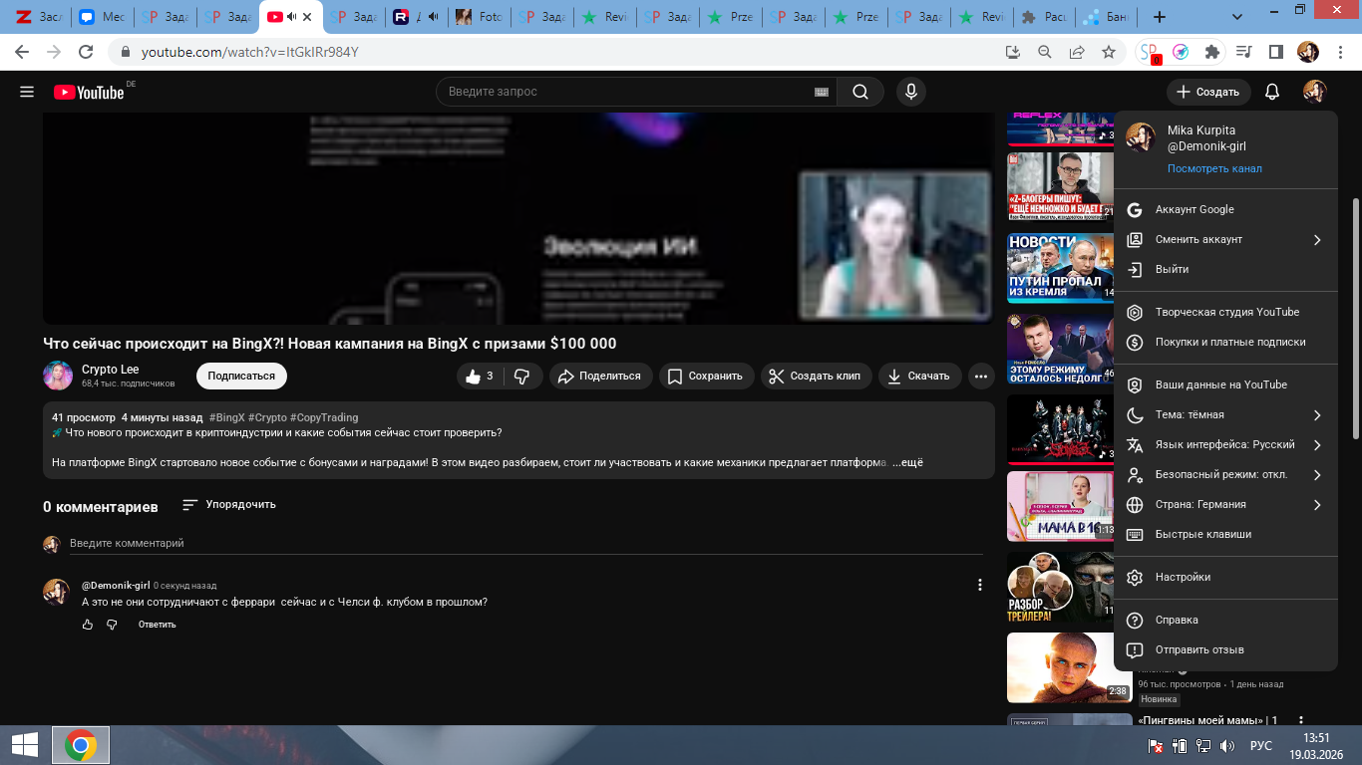Viewport: 1362px width, 765px height.
Task: Toggle subscription to Crypto Lee
Action: pos(241,376)
